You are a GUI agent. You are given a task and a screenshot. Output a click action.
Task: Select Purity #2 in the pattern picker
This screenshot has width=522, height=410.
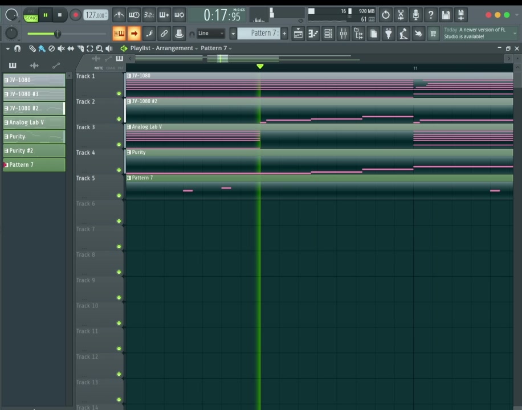click(34, 151)
